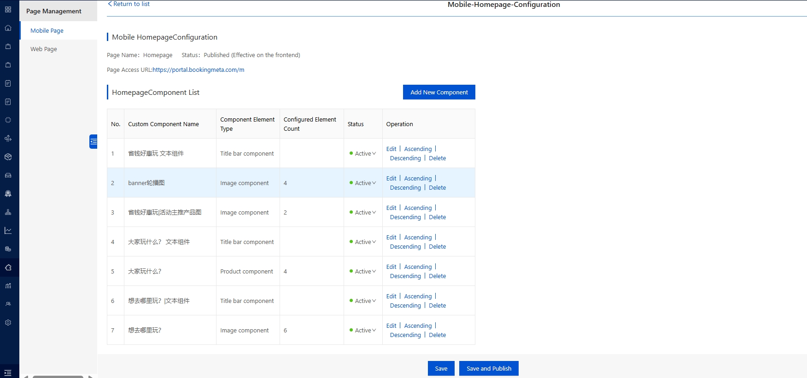Click the award ribbon sidebar icon
The image size is (807, 378).
(8, 194)
